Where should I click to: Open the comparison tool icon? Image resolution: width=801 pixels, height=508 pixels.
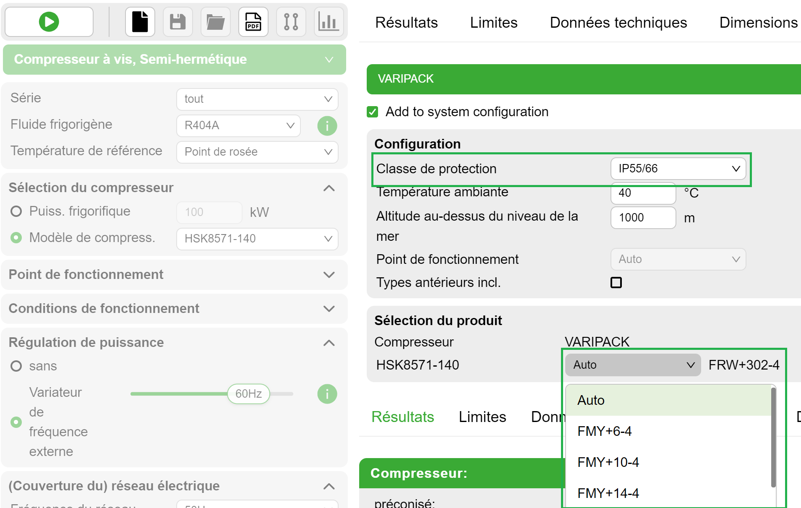[x=291, y=21]
